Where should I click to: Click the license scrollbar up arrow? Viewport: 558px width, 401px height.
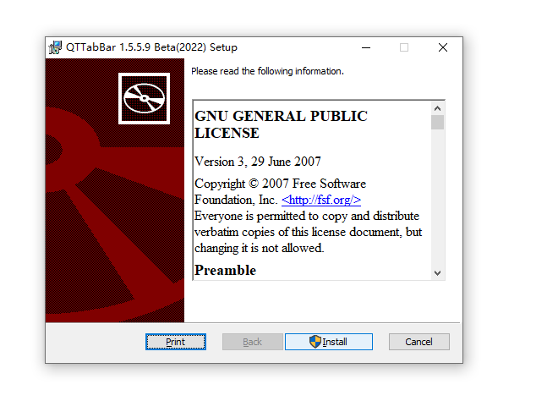438,108
